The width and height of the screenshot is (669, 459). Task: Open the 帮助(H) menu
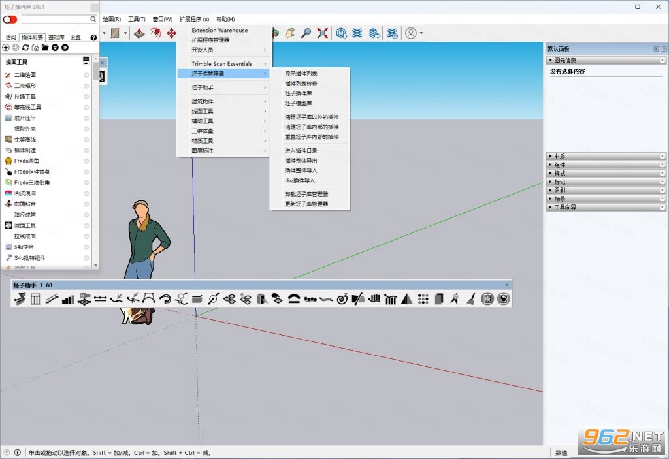coord(225,19)
